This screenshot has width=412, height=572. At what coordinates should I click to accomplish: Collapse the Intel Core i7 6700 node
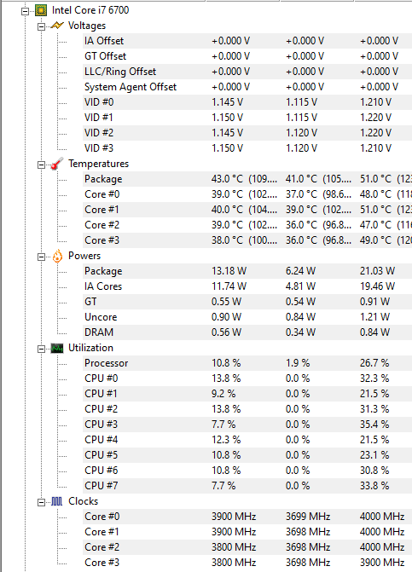tap(25, 11)
